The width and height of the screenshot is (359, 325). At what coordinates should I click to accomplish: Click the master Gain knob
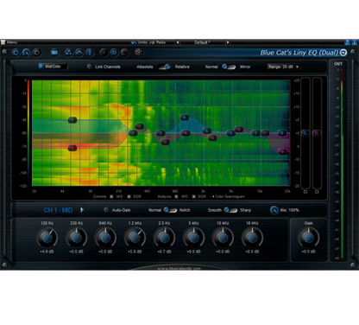(308, 237)
